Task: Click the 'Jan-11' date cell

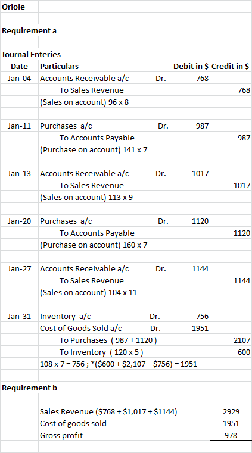Action: click(x=19, y=126)
